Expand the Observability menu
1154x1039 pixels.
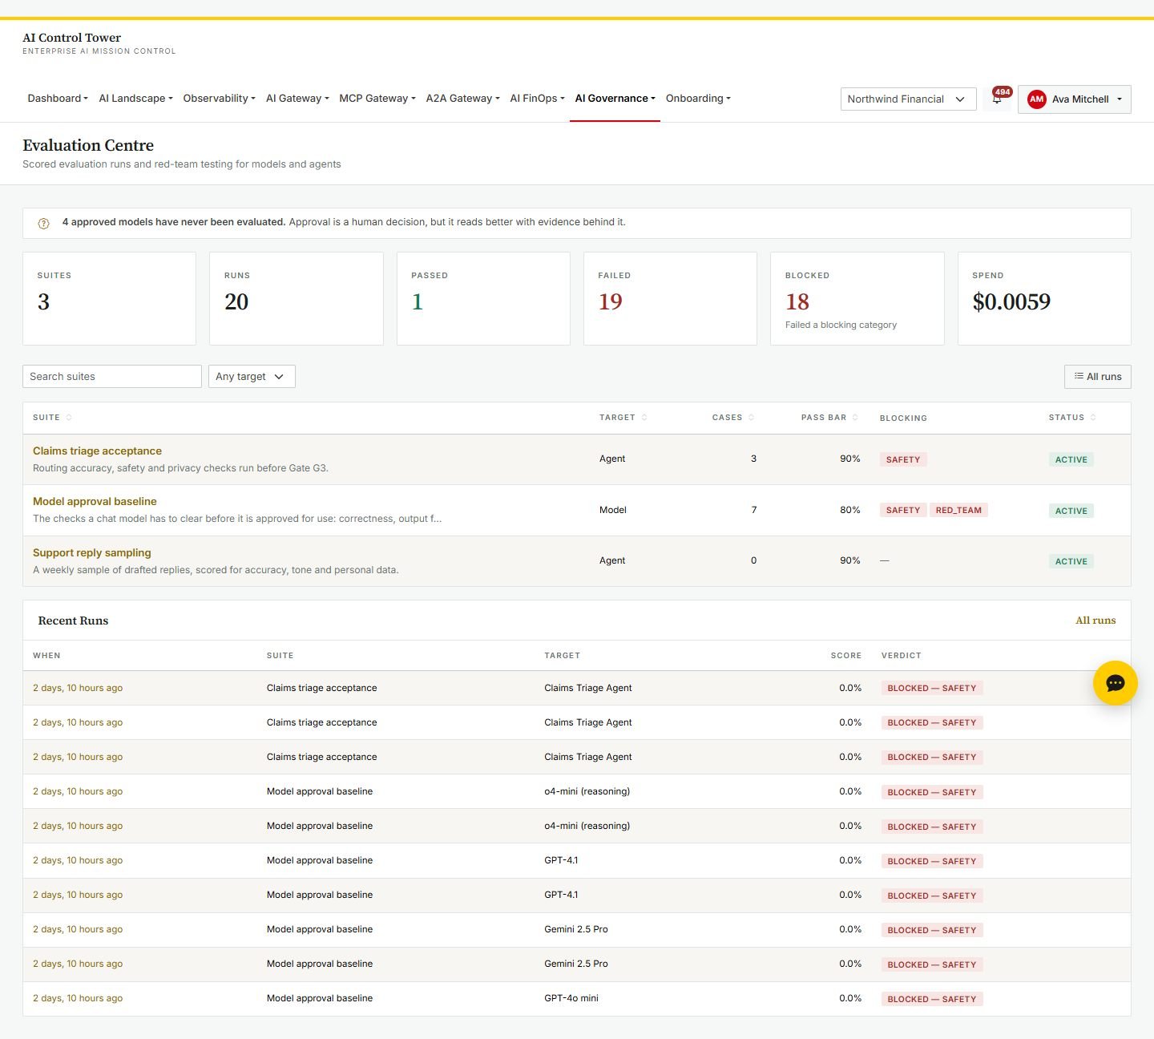tap(219, 99)
